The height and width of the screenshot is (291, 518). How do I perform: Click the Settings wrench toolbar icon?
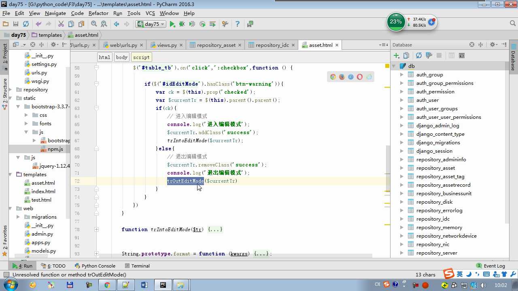point(225,24)
